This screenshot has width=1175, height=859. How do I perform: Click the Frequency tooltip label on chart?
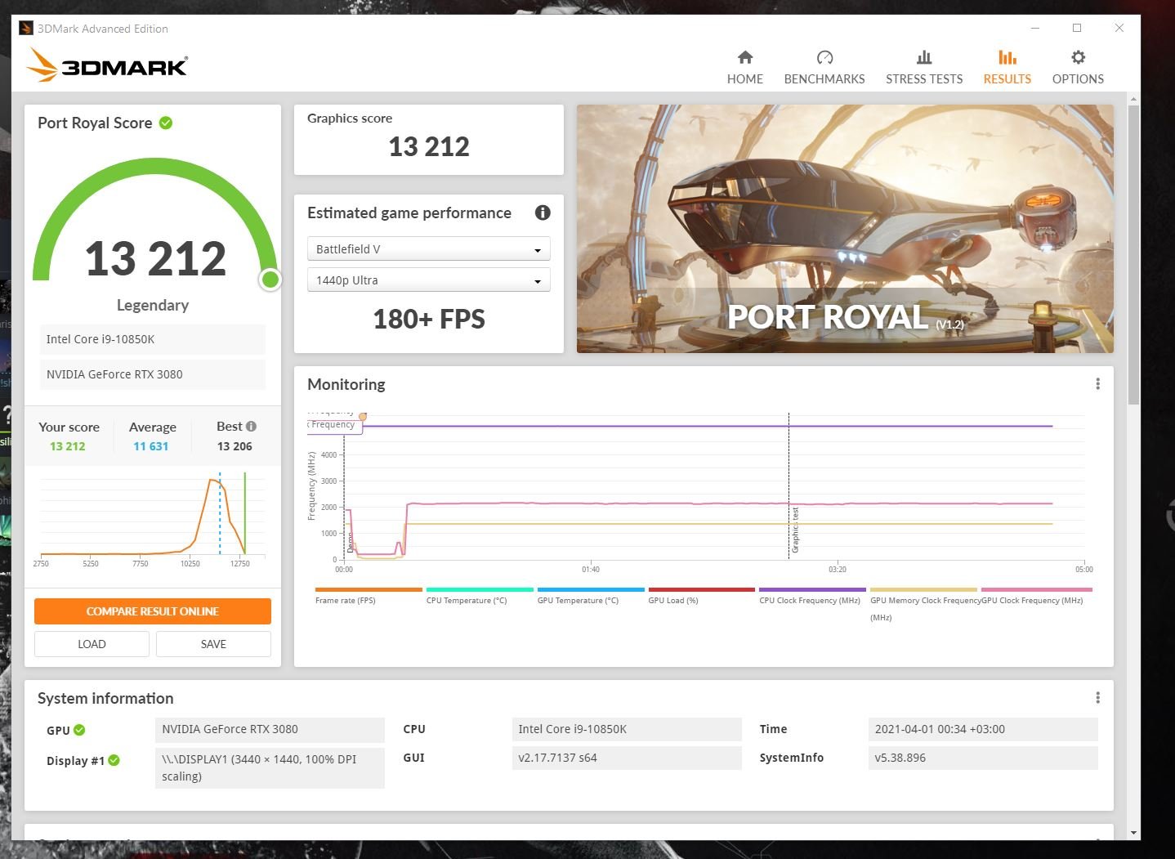(x=334, y=425)
